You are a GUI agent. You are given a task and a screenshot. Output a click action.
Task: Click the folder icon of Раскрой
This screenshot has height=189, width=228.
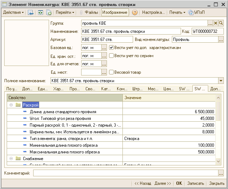pos(18,105)
